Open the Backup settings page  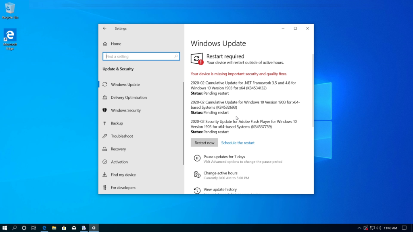coord(117,123)
